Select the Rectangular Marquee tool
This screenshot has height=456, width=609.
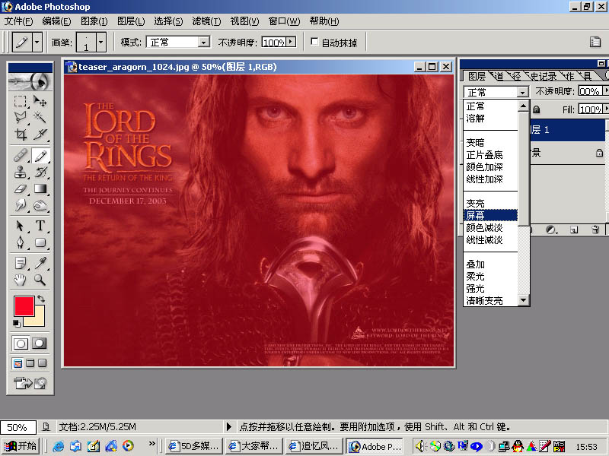[x=21, y=101]
